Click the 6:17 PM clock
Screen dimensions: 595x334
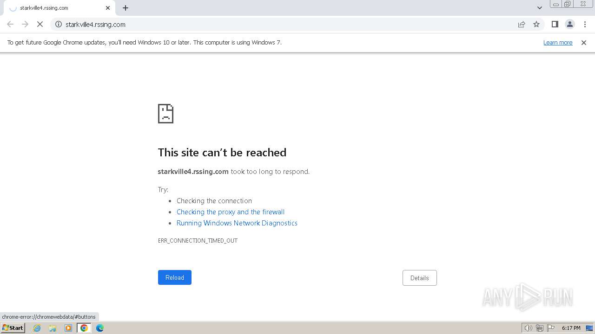[x=571, y=328]
